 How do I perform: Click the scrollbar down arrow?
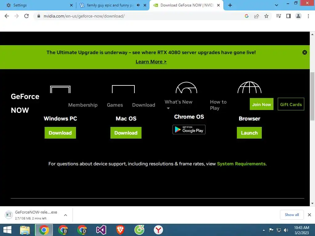pyautogui.click(x=312, y=203)
